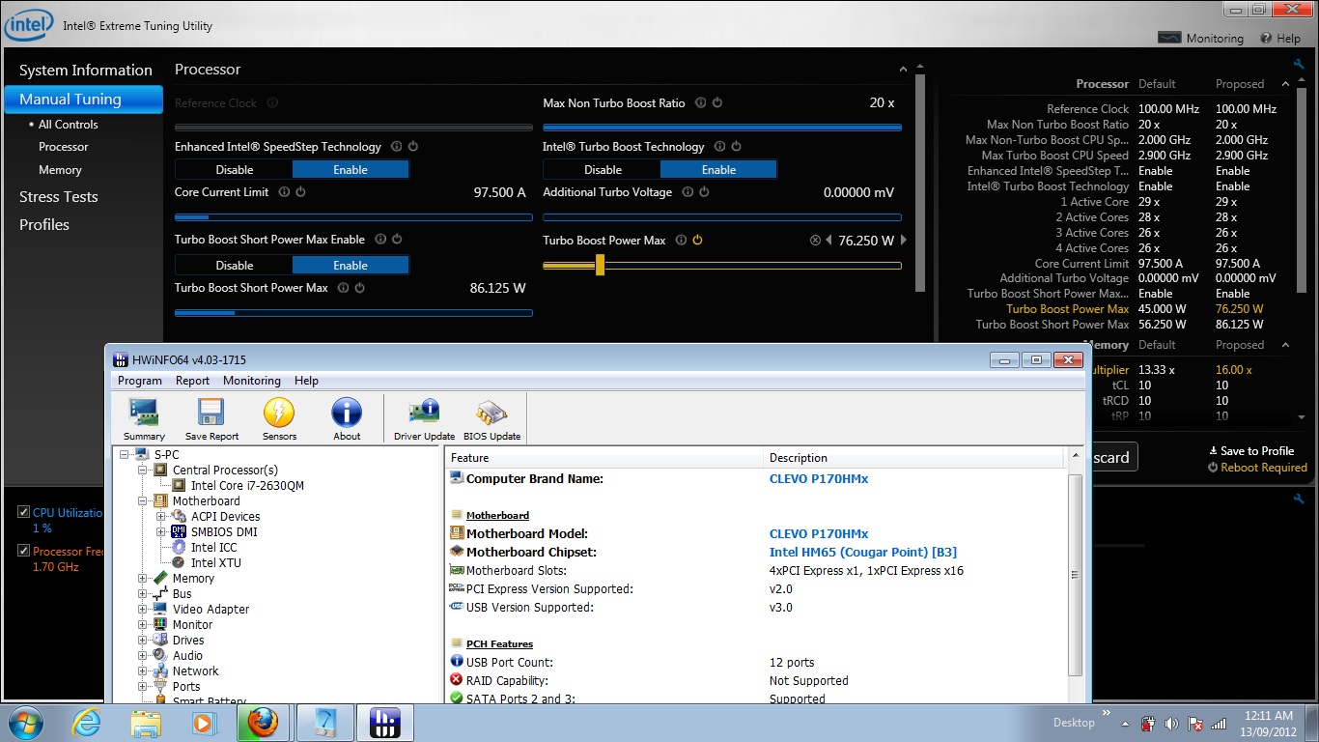Viewport: 1319px width, 742px height.
Task: Expand SMBIOS DMI node
Action: (x=161, y=532)
